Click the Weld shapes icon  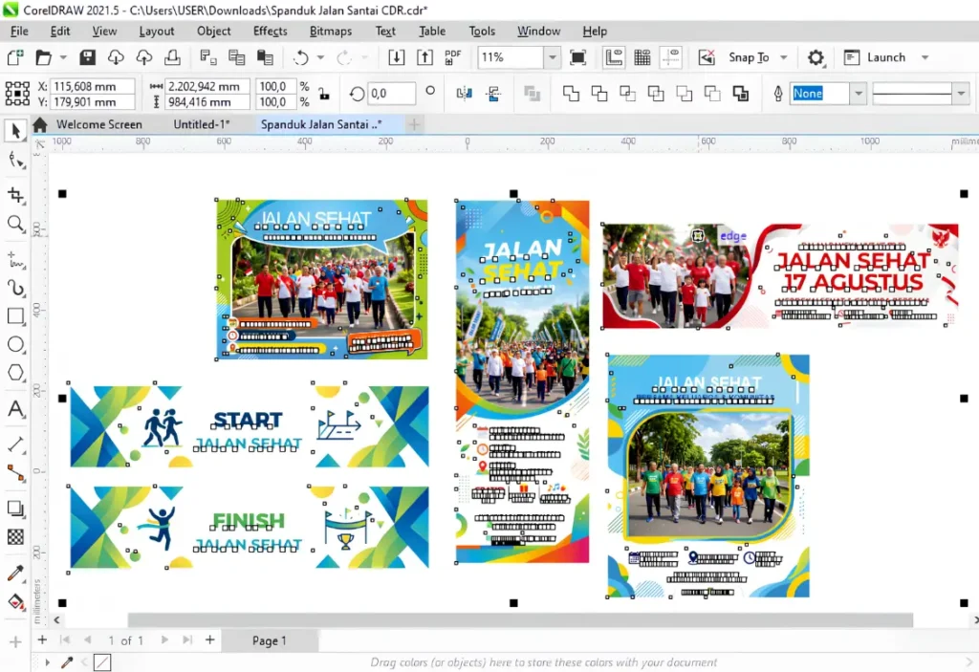click(571, 94)
